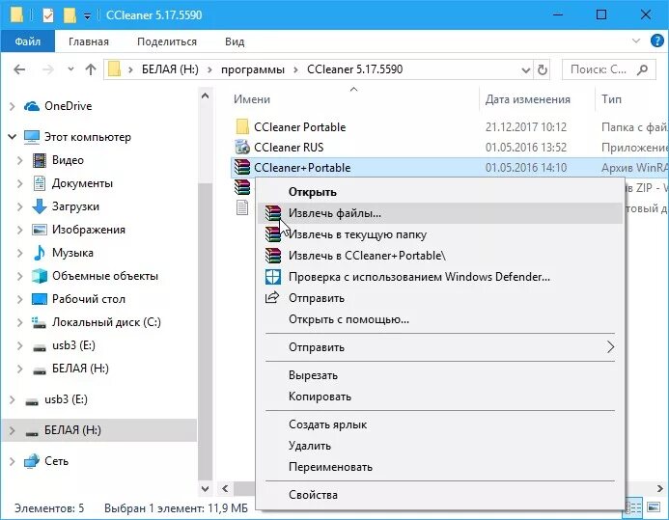Choose Вырезать in the context menu
The width and height of the screenshot is (669, 520).
pos(440,375)
